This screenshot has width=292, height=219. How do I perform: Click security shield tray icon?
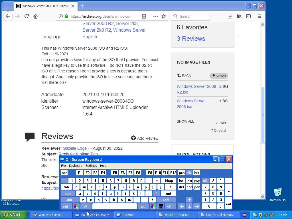(x=260, y=215)
